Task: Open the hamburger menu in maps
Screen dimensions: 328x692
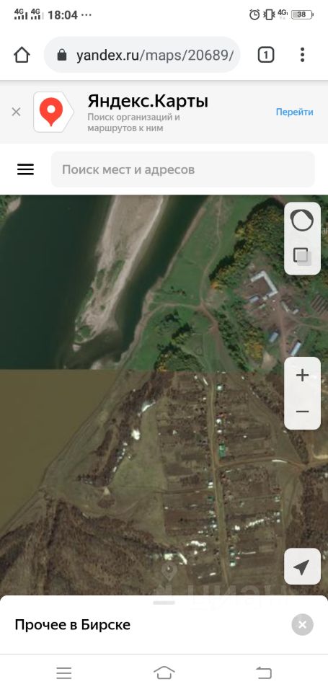Action: point(26,169)
